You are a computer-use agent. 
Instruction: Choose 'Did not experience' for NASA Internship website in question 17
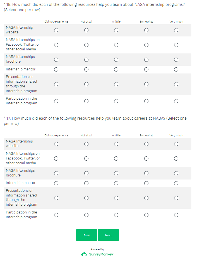(56, 144)
